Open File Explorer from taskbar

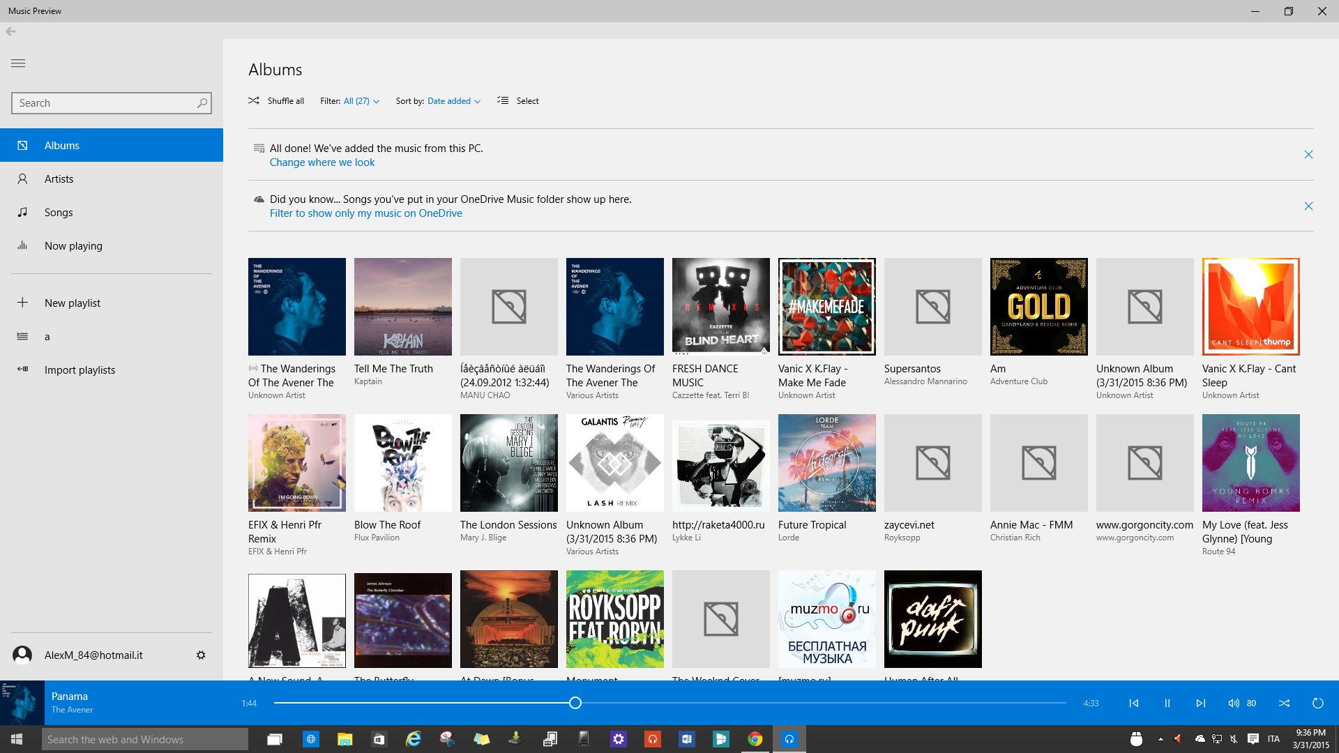345,739
